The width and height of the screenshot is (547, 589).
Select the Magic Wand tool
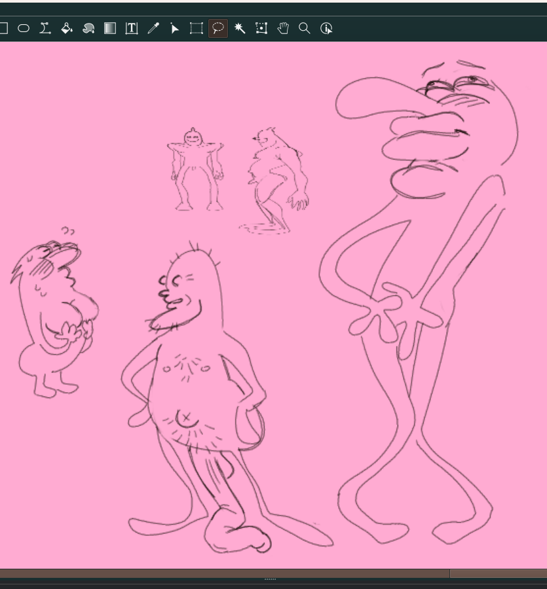[x=240, y=28]
